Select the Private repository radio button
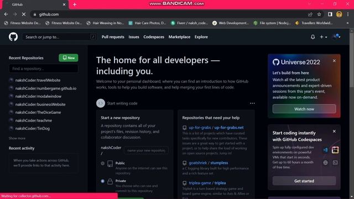 (102, 181)
